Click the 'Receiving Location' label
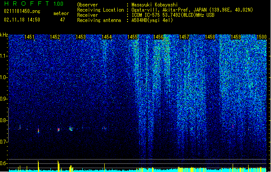 (100, 10)
